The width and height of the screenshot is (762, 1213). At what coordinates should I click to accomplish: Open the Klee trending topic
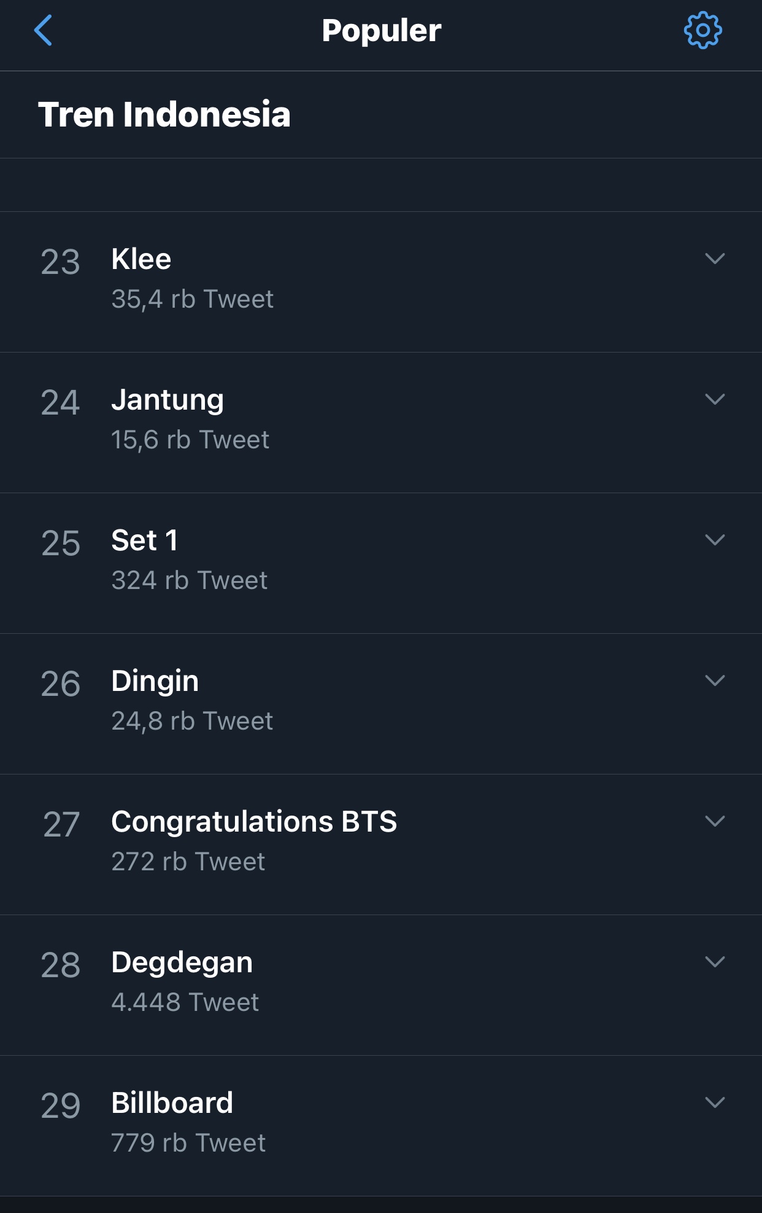tap(381, 282)
